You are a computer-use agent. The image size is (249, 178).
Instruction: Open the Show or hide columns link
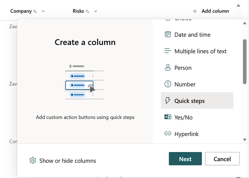(x=68, y=161)
